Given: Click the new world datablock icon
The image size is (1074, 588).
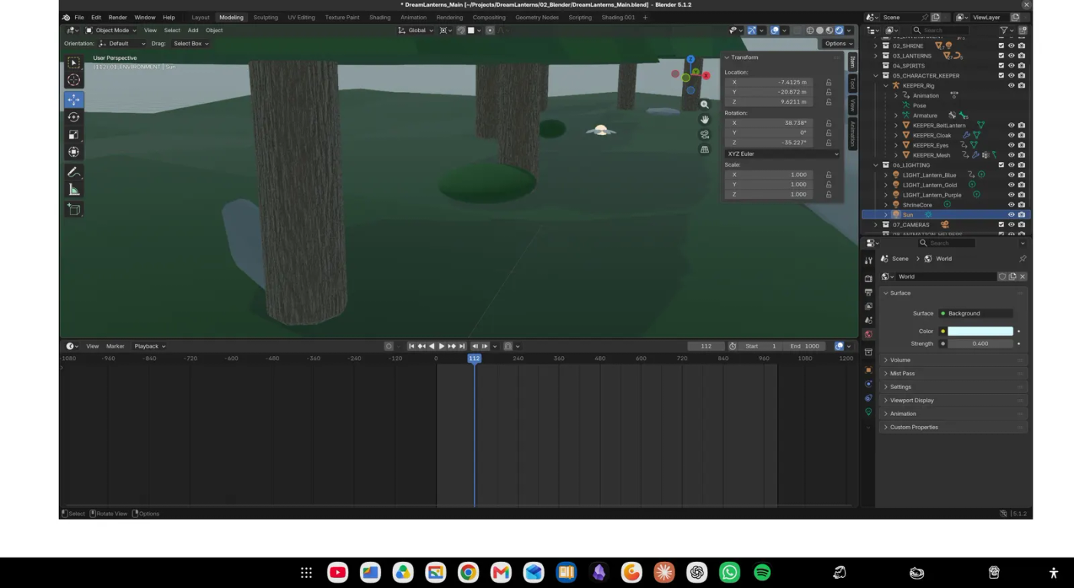Looking at the screenshot, I should [x=1013, y=276].
